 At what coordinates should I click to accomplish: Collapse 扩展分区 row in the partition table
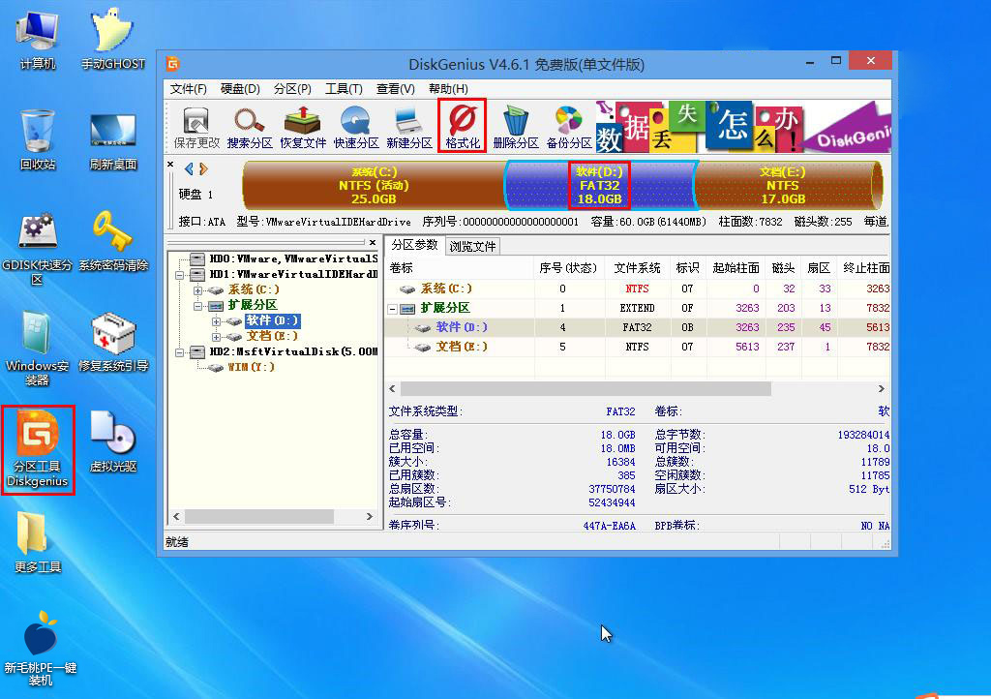point(393,309)
